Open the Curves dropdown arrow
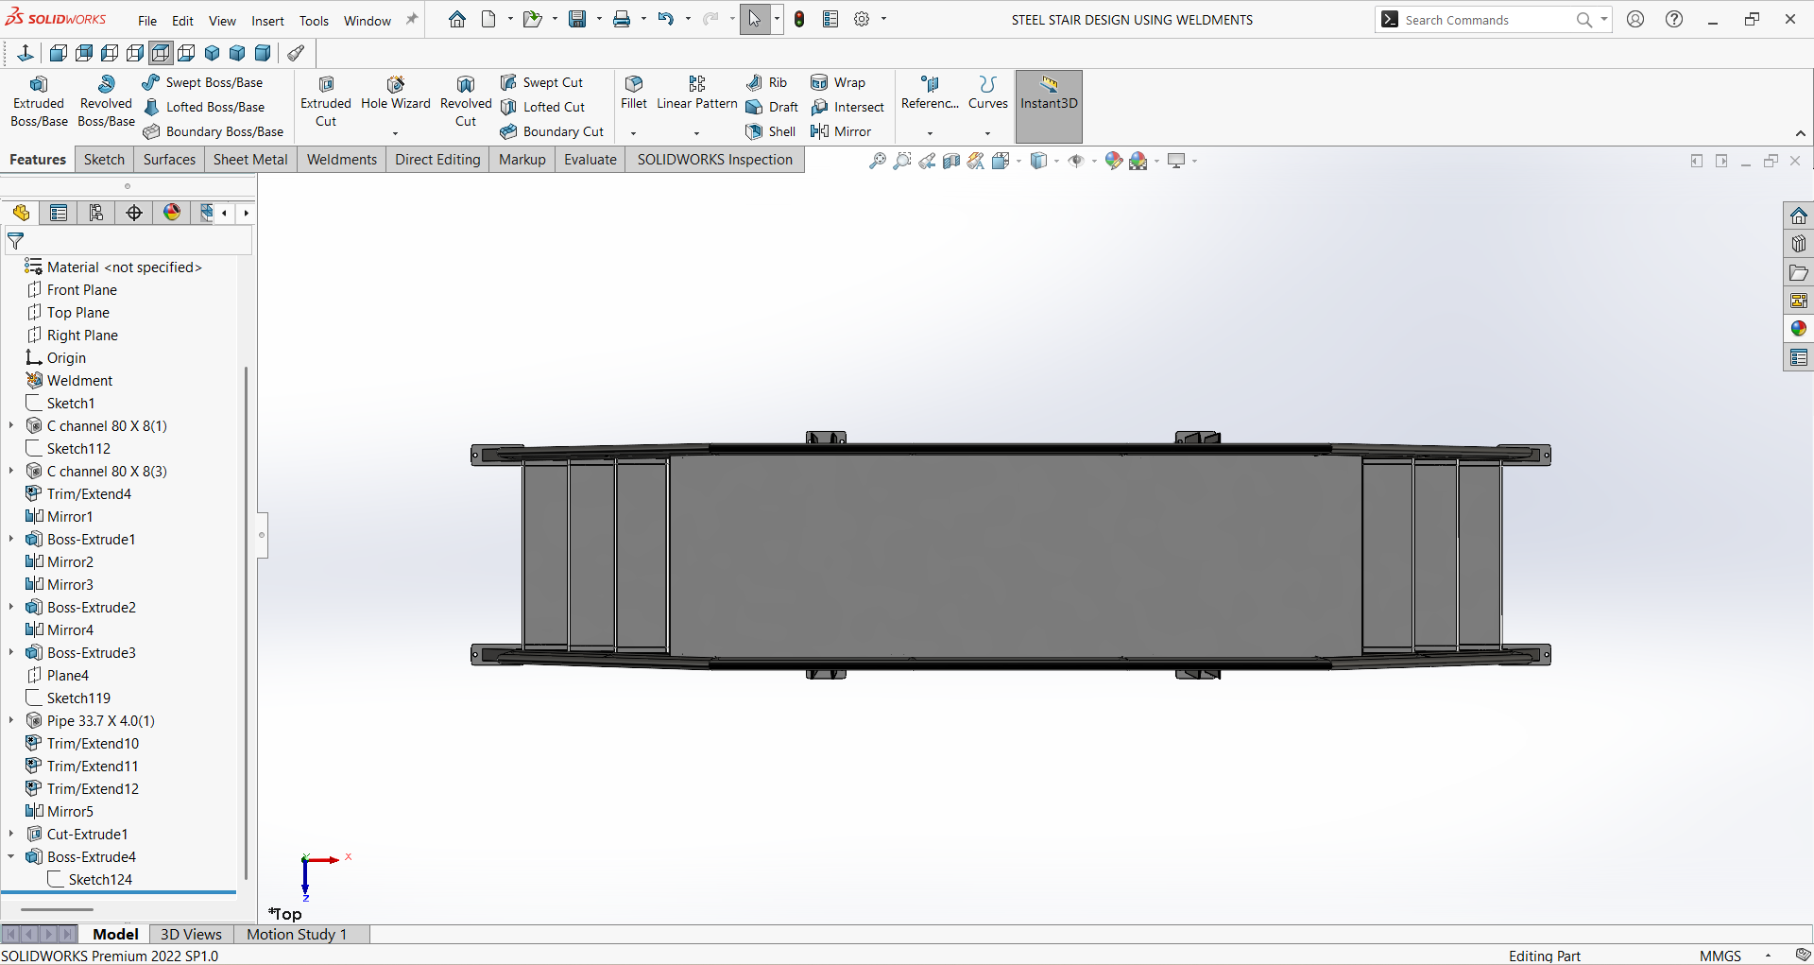 [987, 132]
